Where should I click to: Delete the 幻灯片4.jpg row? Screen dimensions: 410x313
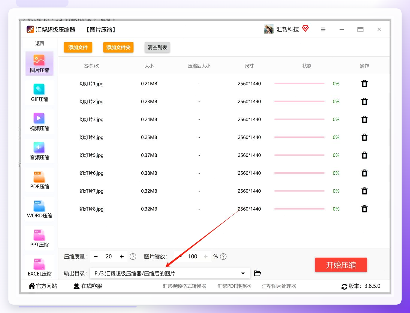click(364, 137)
